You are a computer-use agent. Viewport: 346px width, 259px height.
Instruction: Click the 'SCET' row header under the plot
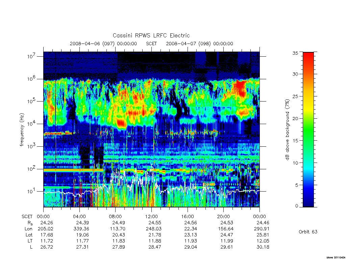(27, 217)
